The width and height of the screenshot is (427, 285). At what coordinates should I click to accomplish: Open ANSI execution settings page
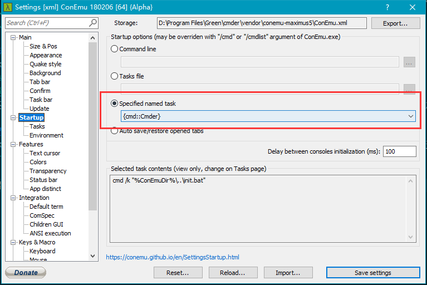point(50,233)
